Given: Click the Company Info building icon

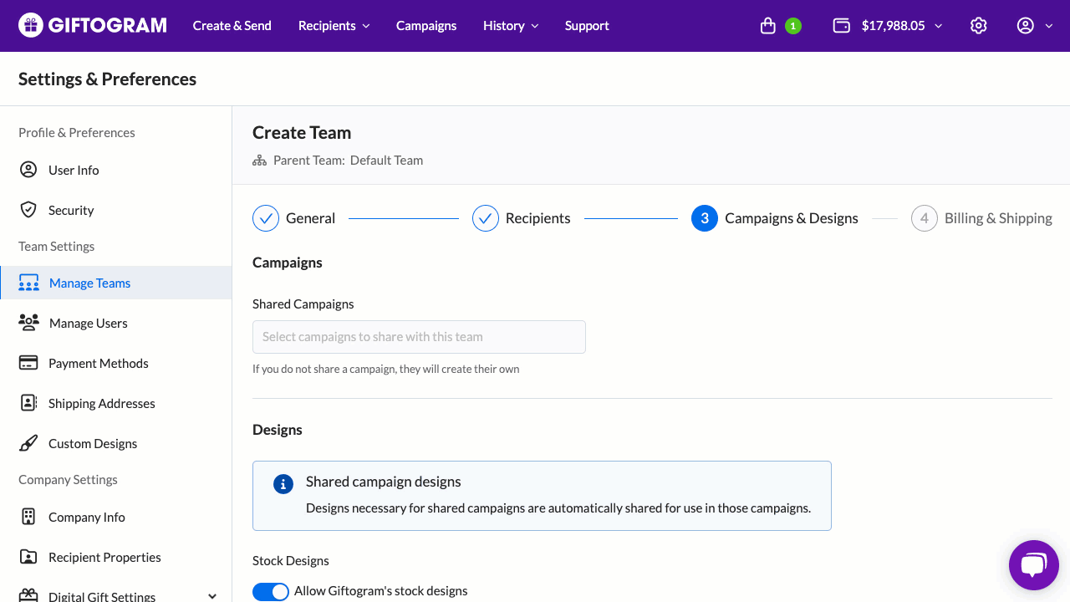Looking at the screenshot, I should [x=28, y=517].
